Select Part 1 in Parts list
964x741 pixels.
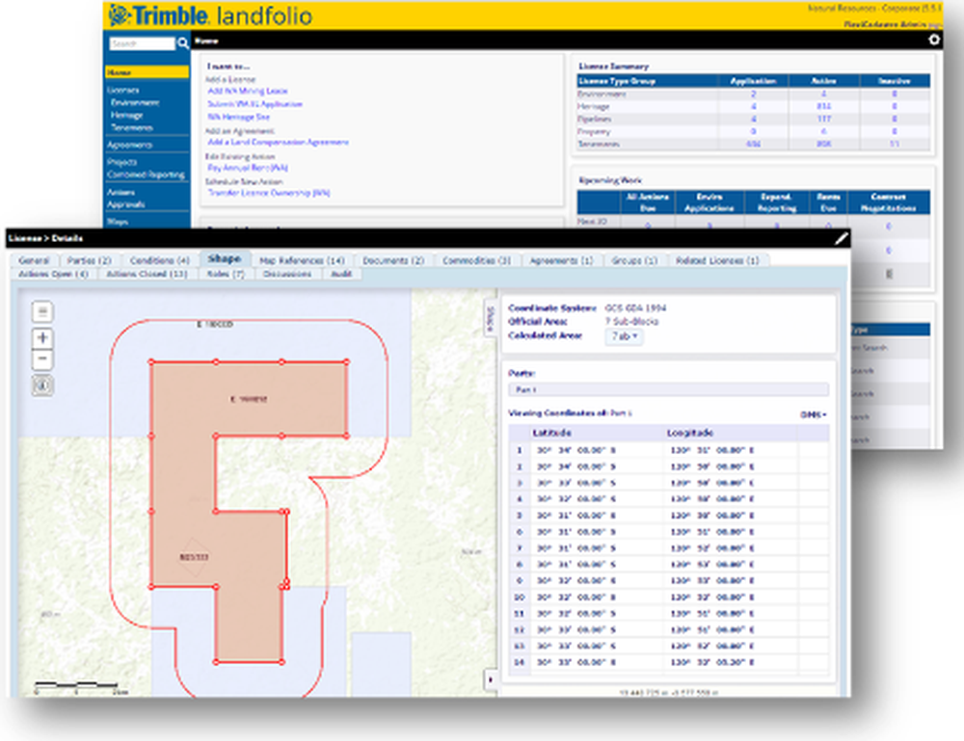(x=668, y=389)
